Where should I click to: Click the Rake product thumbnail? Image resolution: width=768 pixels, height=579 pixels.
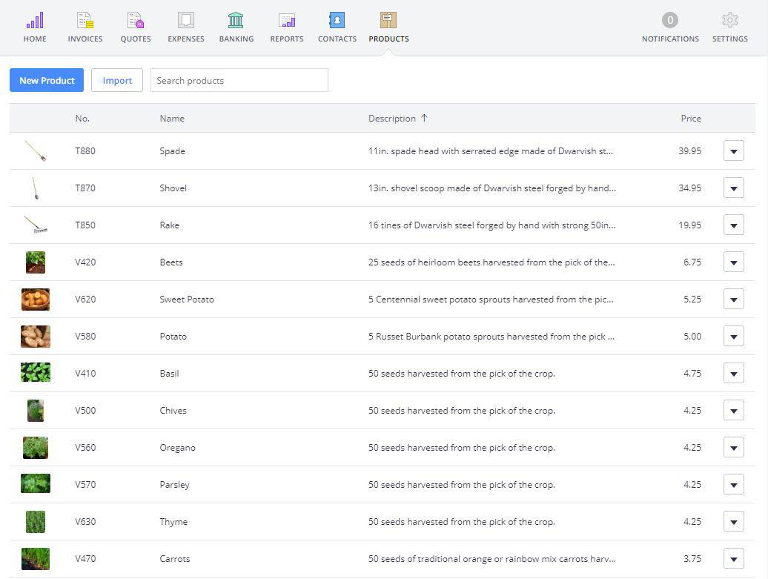(x=36, y=225)
